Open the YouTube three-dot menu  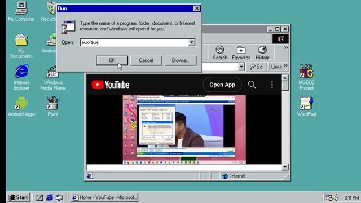272,85
